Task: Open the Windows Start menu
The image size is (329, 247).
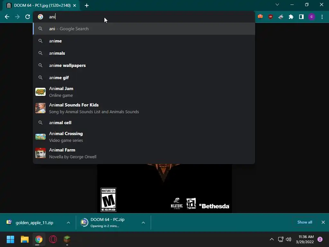Action: (x=10, y=239)
